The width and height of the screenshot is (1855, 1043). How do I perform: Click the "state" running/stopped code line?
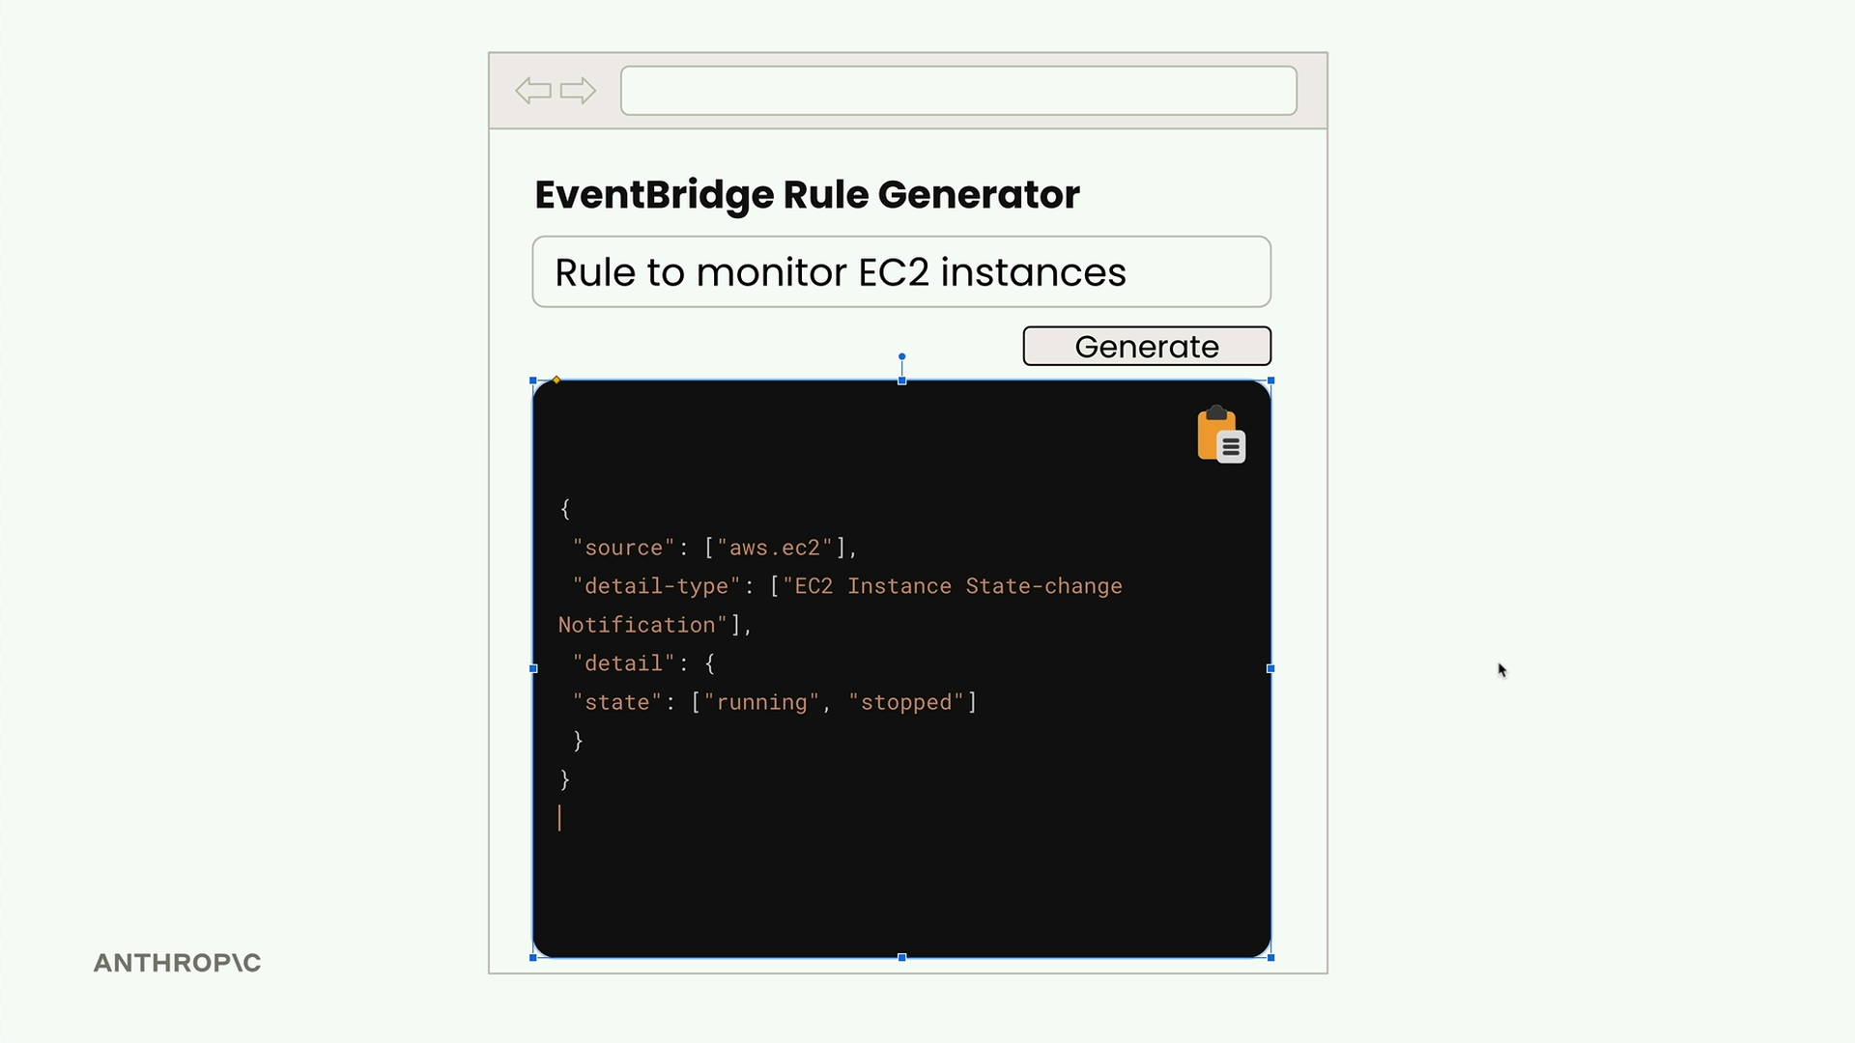774,702
